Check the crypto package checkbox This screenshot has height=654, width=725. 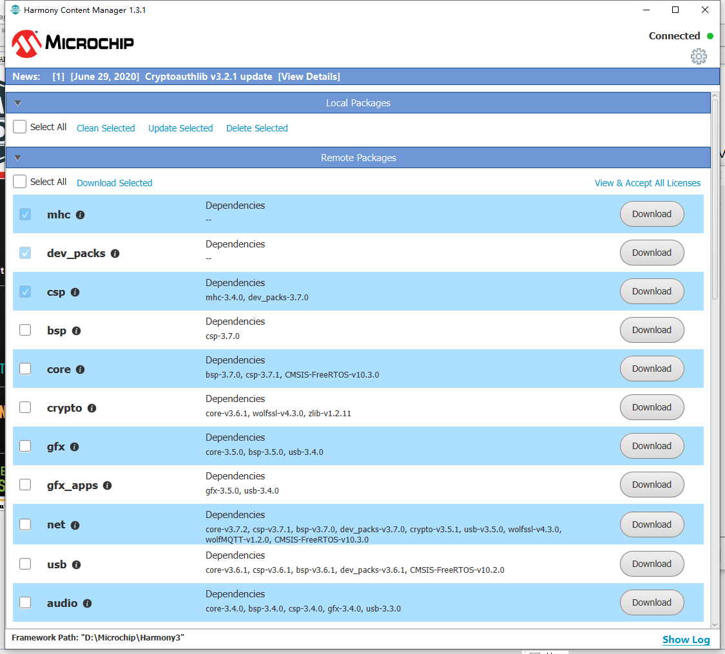(25, 407)
